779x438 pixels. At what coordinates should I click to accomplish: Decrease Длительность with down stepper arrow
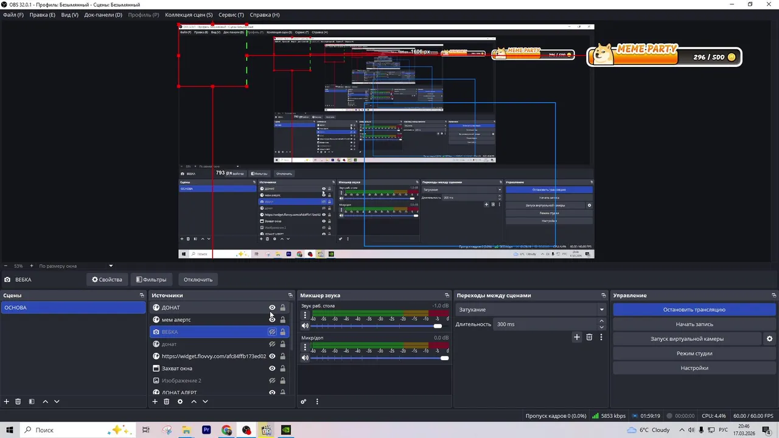click(602, 327)
